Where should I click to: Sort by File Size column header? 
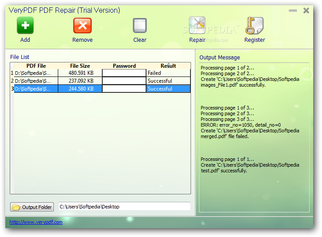80,66
